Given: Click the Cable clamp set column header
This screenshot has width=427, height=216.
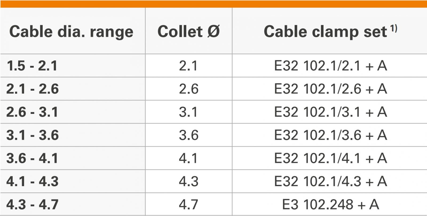Looking at the screenshot, I should point(325,32).
